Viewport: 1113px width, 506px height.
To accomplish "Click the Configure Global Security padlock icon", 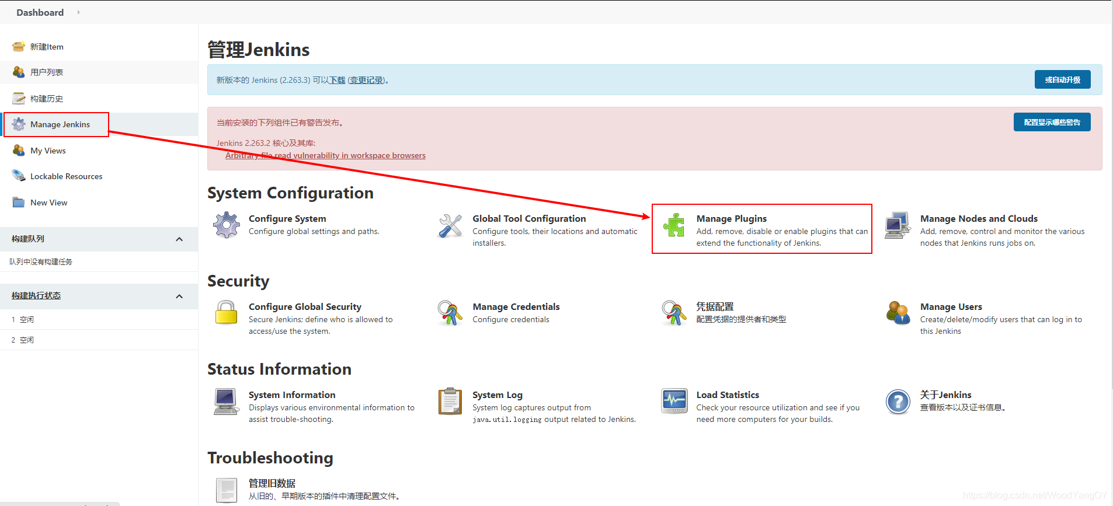I will 227,313.
